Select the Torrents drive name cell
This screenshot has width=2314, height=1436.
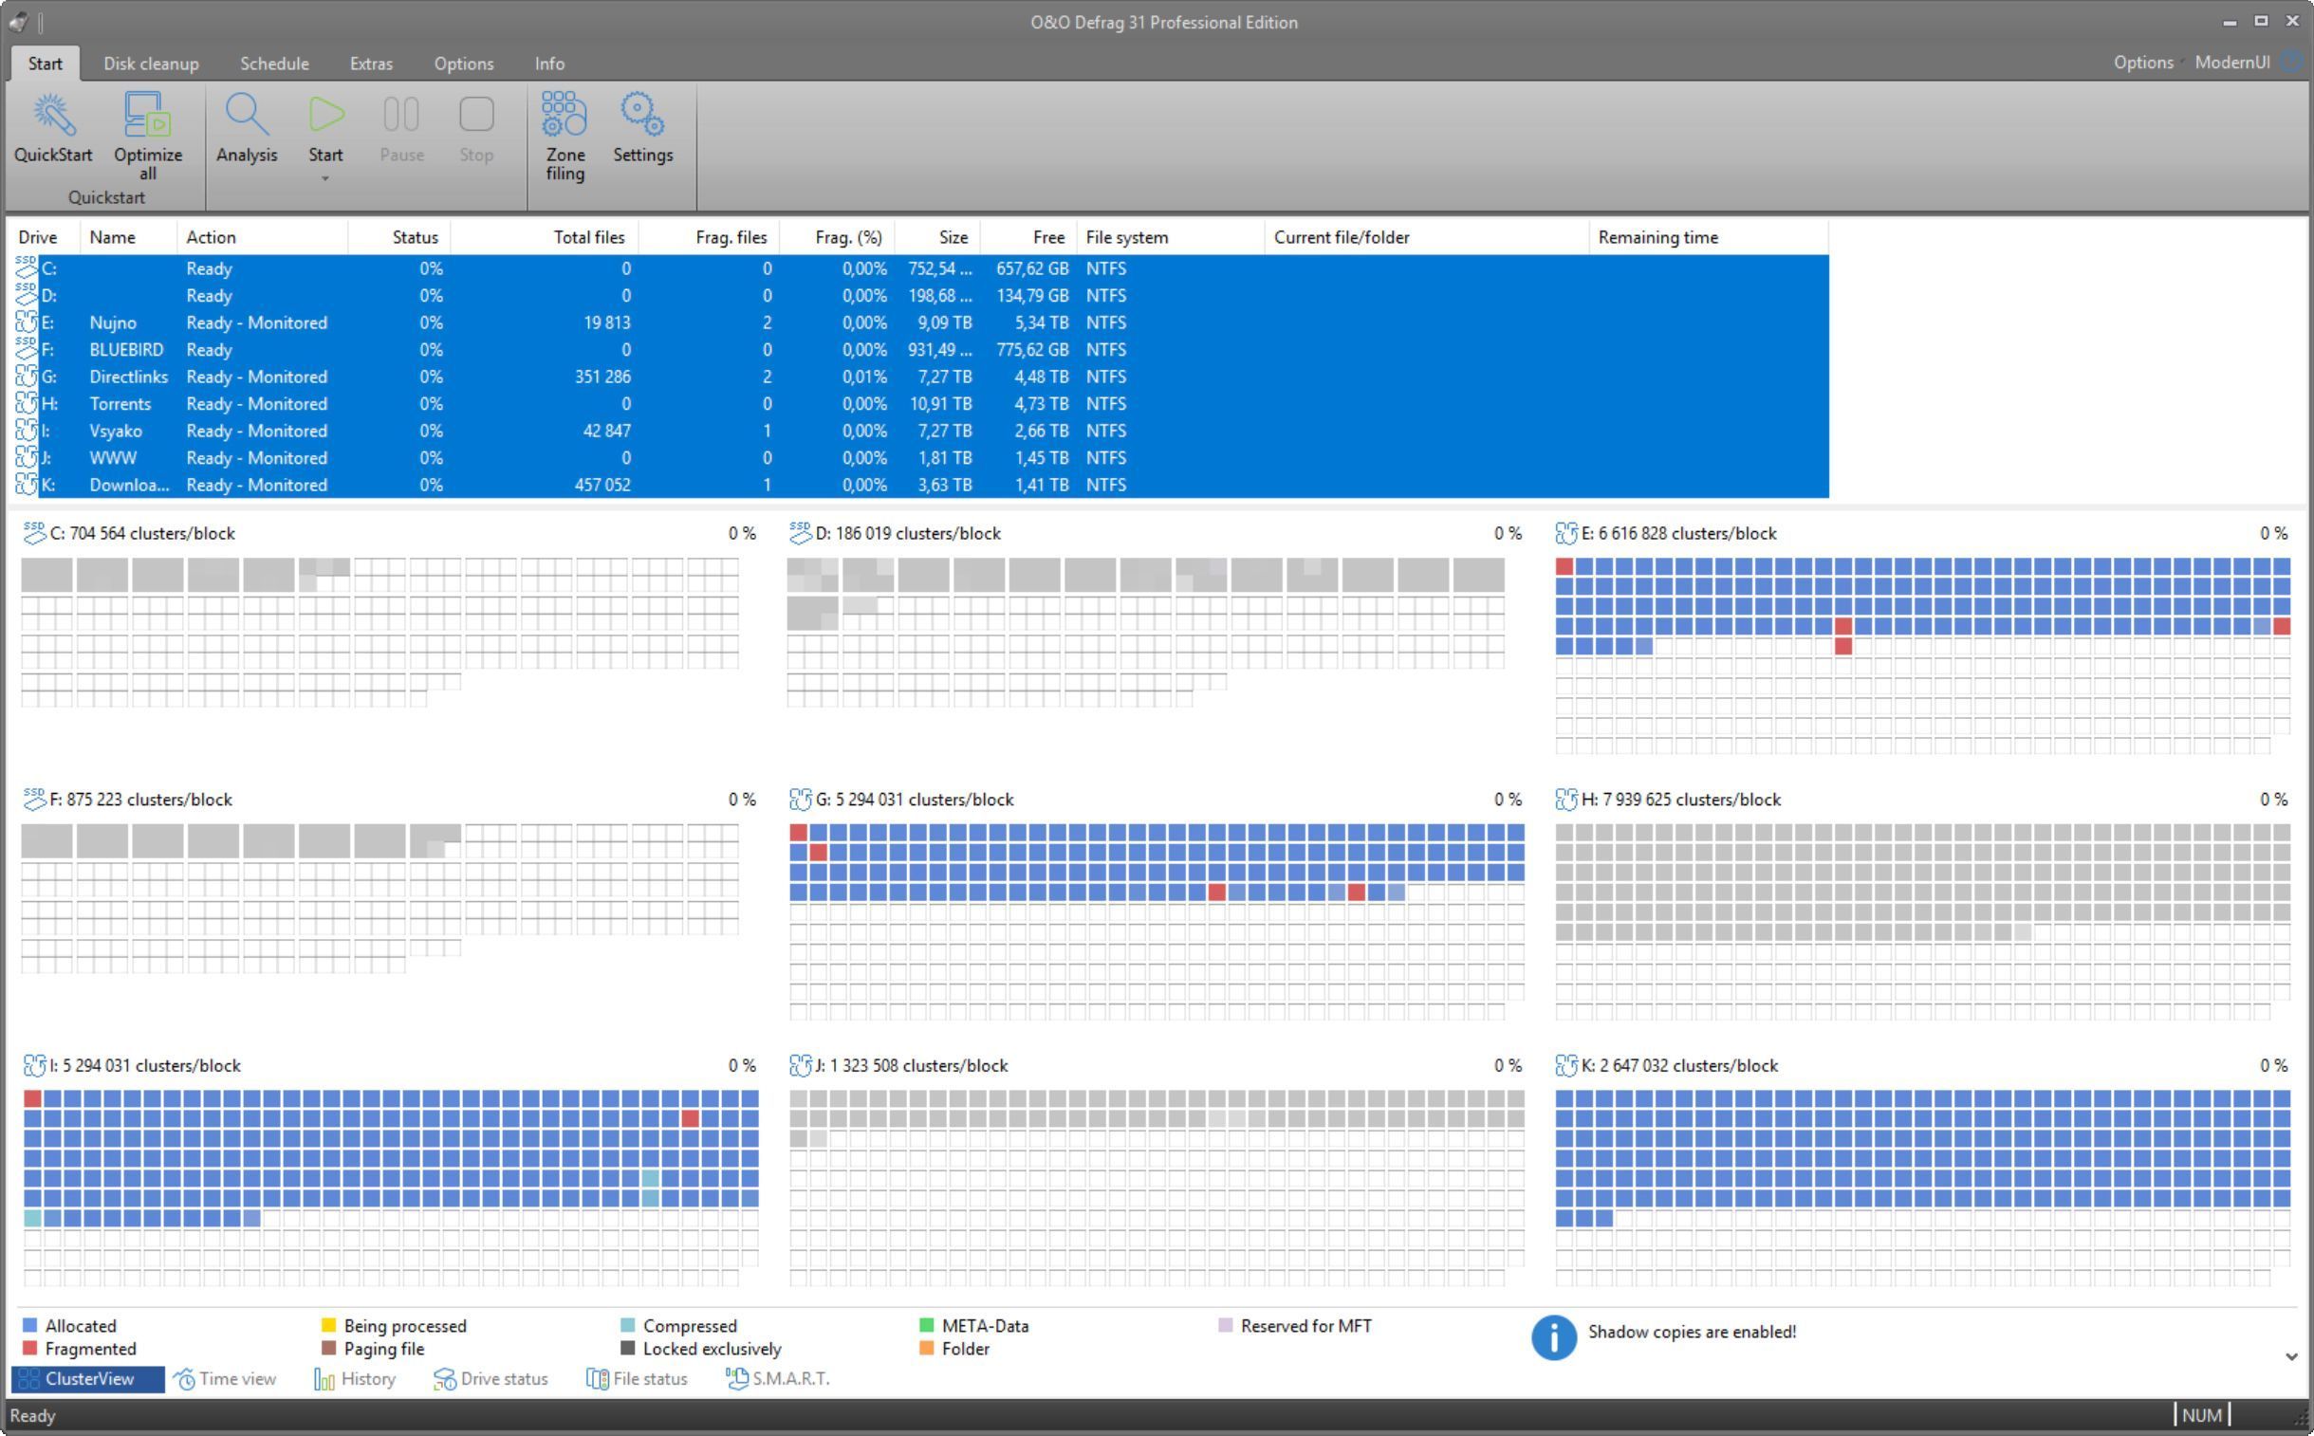coord(120,404)
